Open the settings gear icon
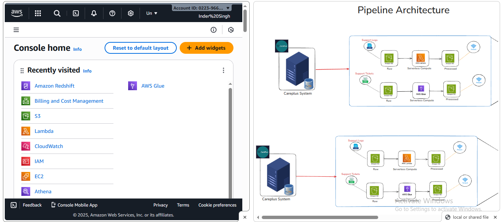 (x=131, y=13)
